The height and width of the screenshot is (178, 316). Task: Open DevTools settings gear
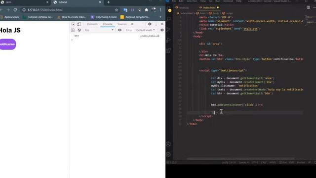(150, 24)
